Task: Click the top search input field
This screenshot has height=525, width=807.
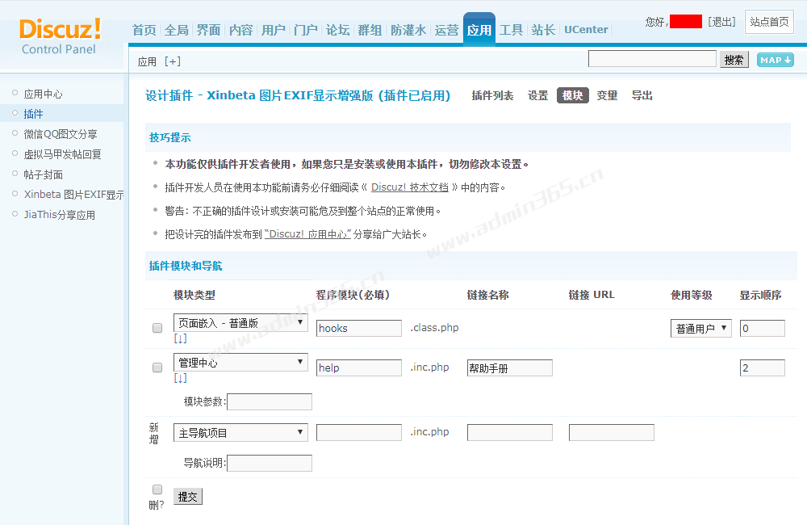Action: [x=652, y=58]
